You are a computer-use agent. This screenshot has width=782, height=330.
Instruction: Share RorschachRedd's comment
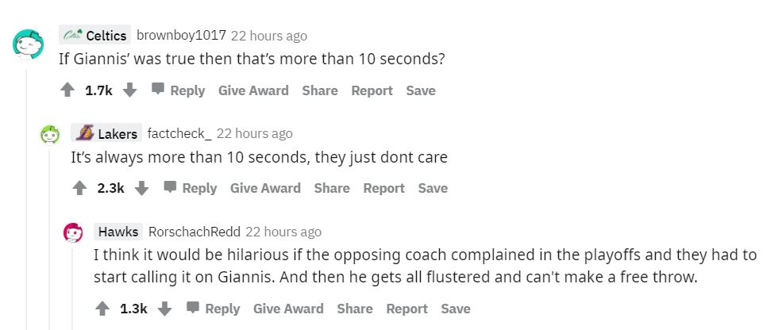[354, 309]
